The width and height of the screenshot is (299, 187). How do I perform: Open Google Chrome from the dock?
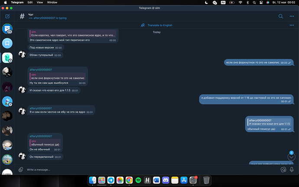point(129,180)
